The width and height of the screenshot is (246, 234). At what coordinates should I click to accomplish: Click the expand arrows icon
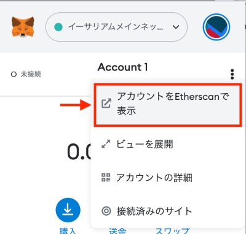106,144
